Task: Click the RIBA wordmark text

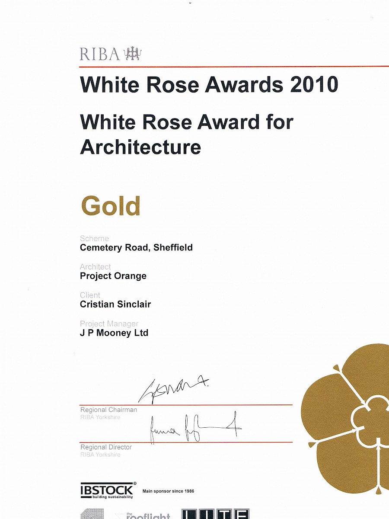Action: 99,54
